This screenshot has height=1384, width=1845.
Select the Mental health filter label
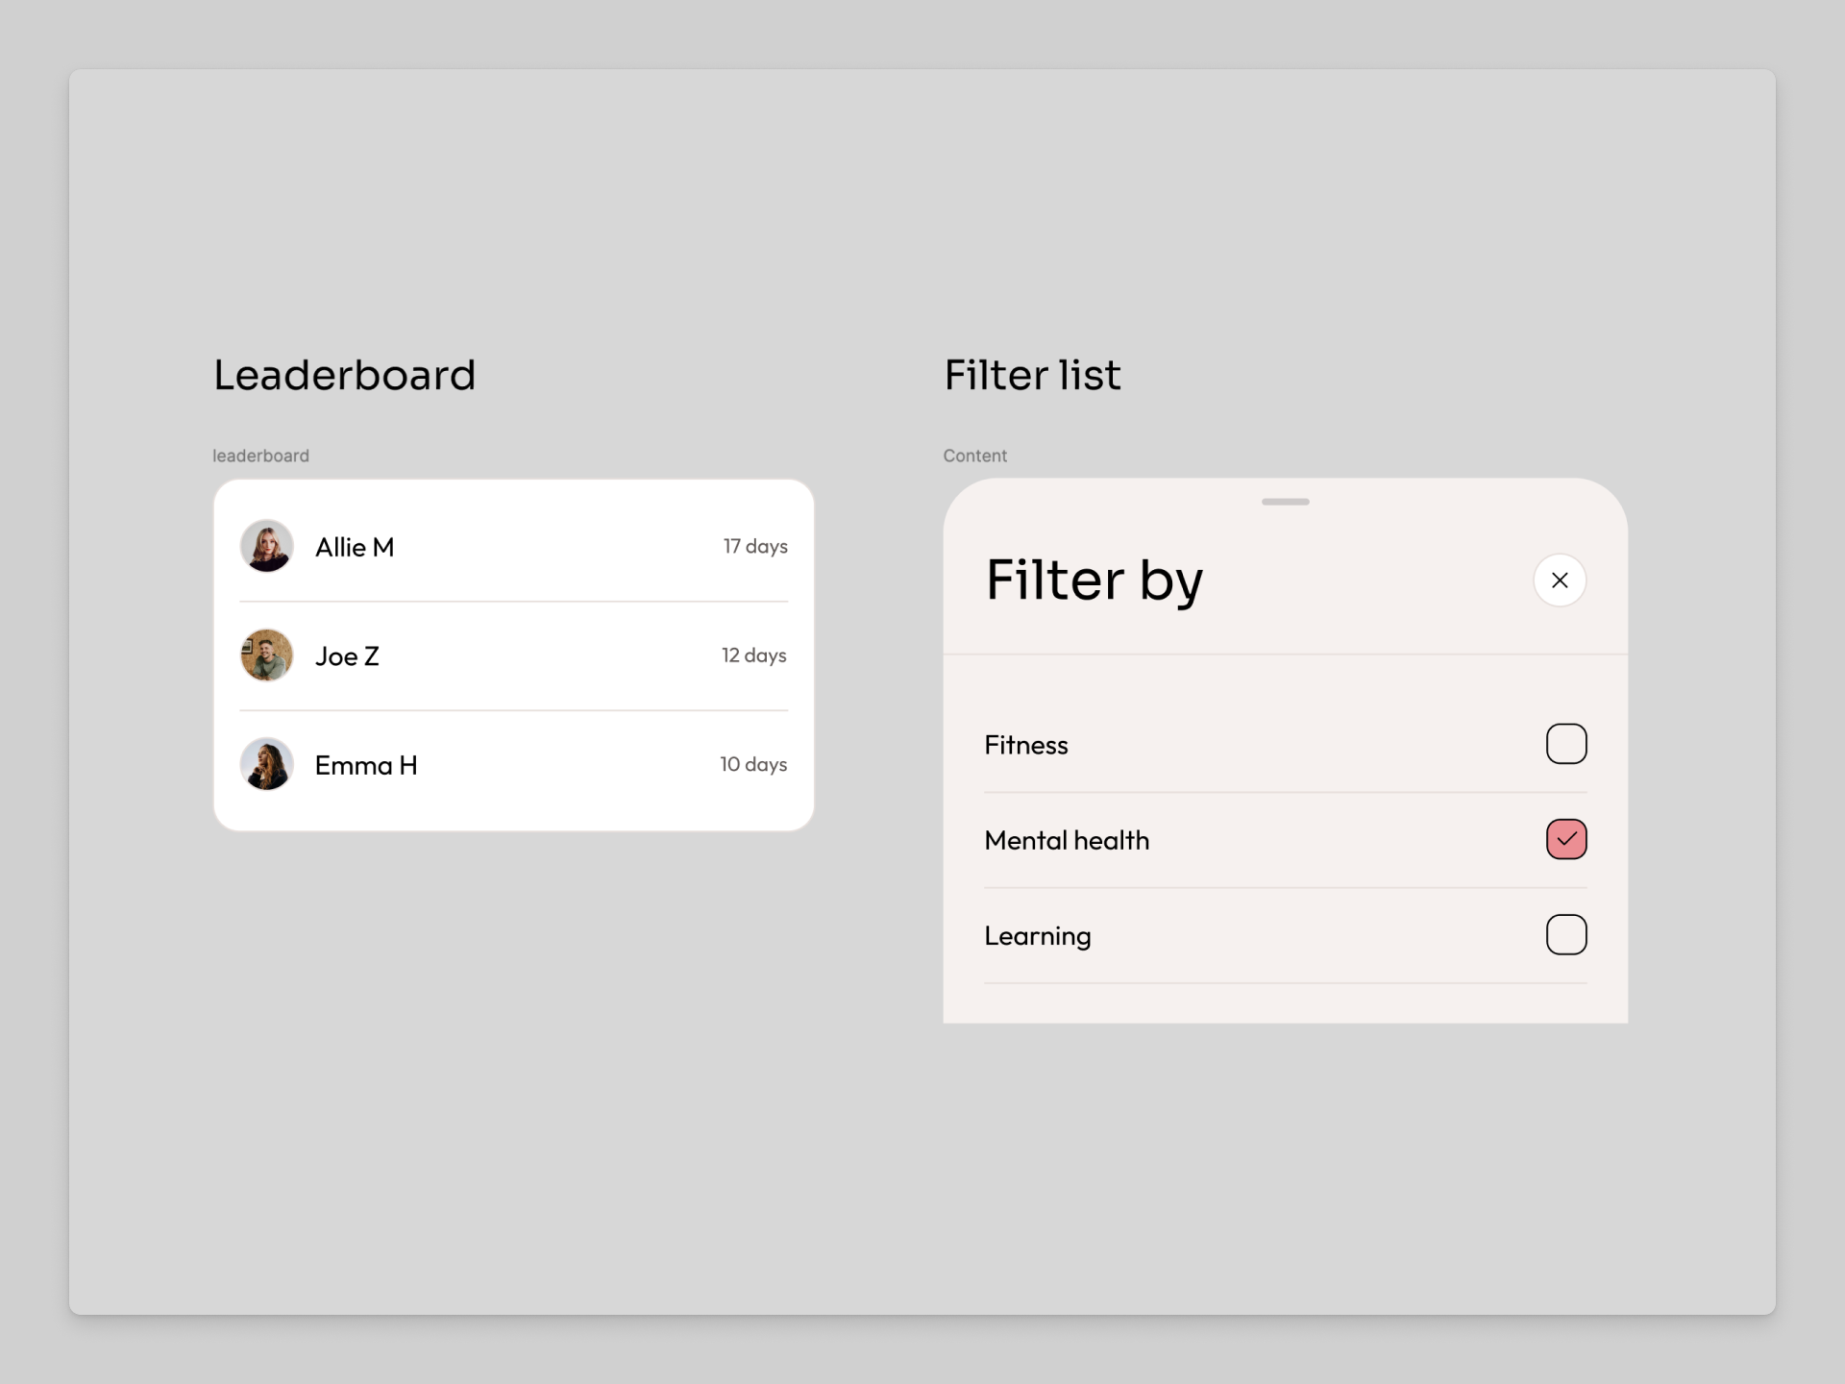[1067, 841]
